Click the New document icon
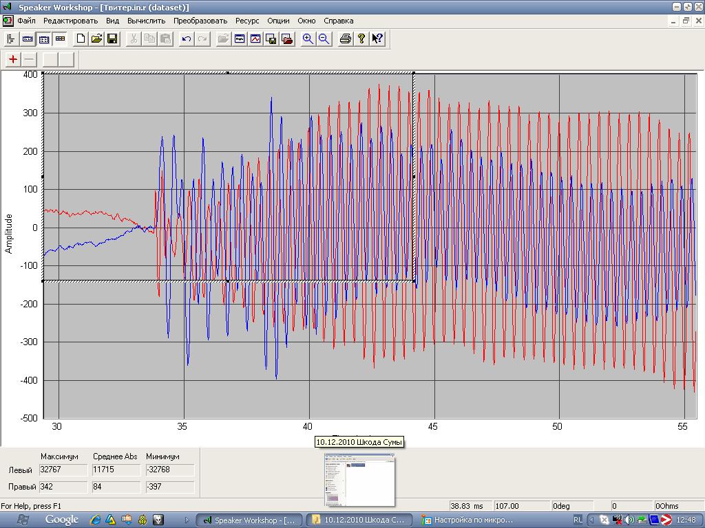Image resolution: width=705 pixels, height=528 pixels. [81, 39]
